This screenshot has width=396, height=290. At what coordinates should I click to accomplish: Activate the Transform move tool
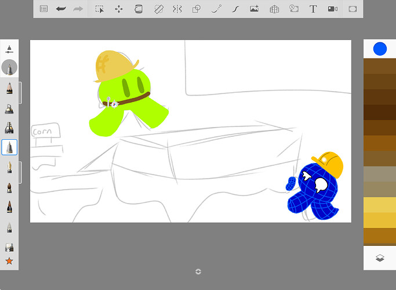[x=119, y=9]
